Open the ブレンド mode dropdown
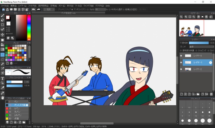This screenshot has height=128, width=215. [x=201, y=47]
